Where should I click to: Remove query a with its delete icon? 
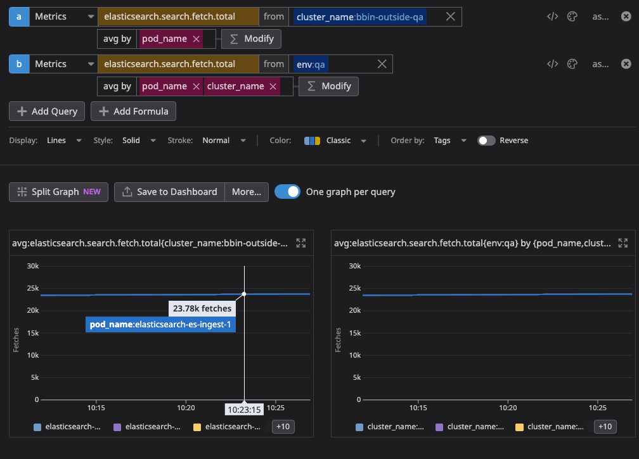coord(626,17)
